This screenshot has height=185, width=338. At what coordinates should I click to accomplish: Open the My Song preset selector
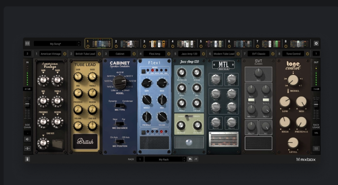coord(56,44)
